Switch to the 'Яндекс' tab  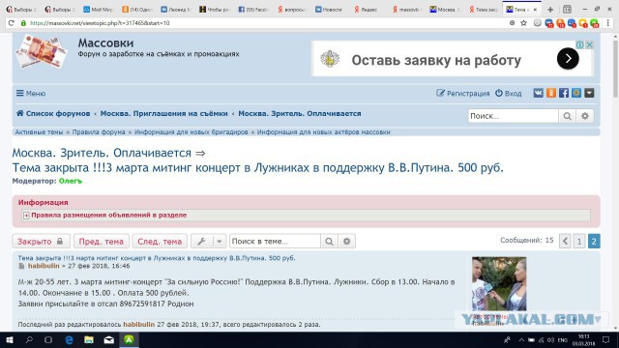click(366, 9)
